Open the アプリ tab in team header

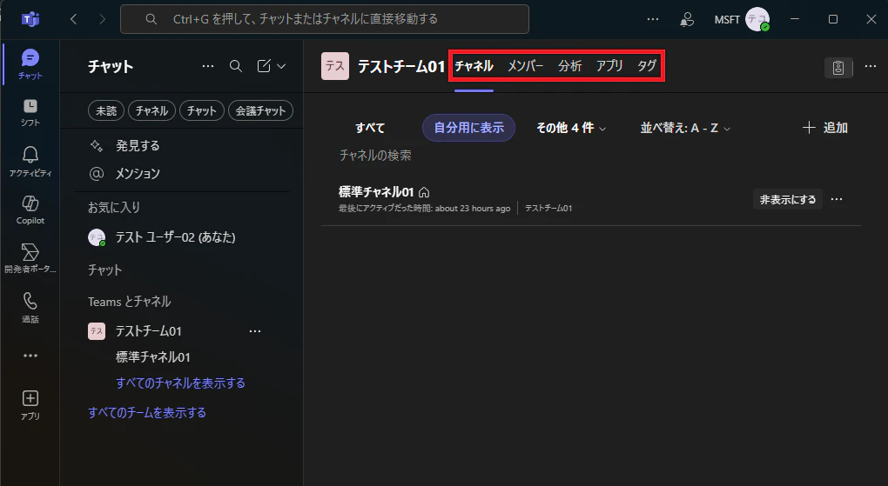pos(609,66)
